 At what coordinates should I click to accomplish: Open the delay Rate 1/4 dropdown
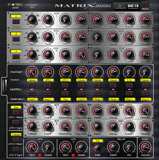98,140
